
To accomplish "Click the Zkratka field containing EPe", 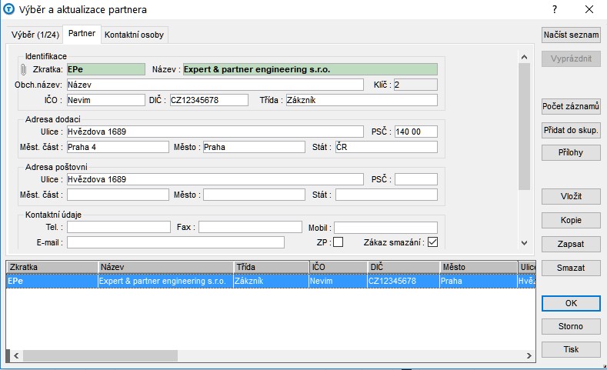I will pyautogui.click(x=106, y=69).
